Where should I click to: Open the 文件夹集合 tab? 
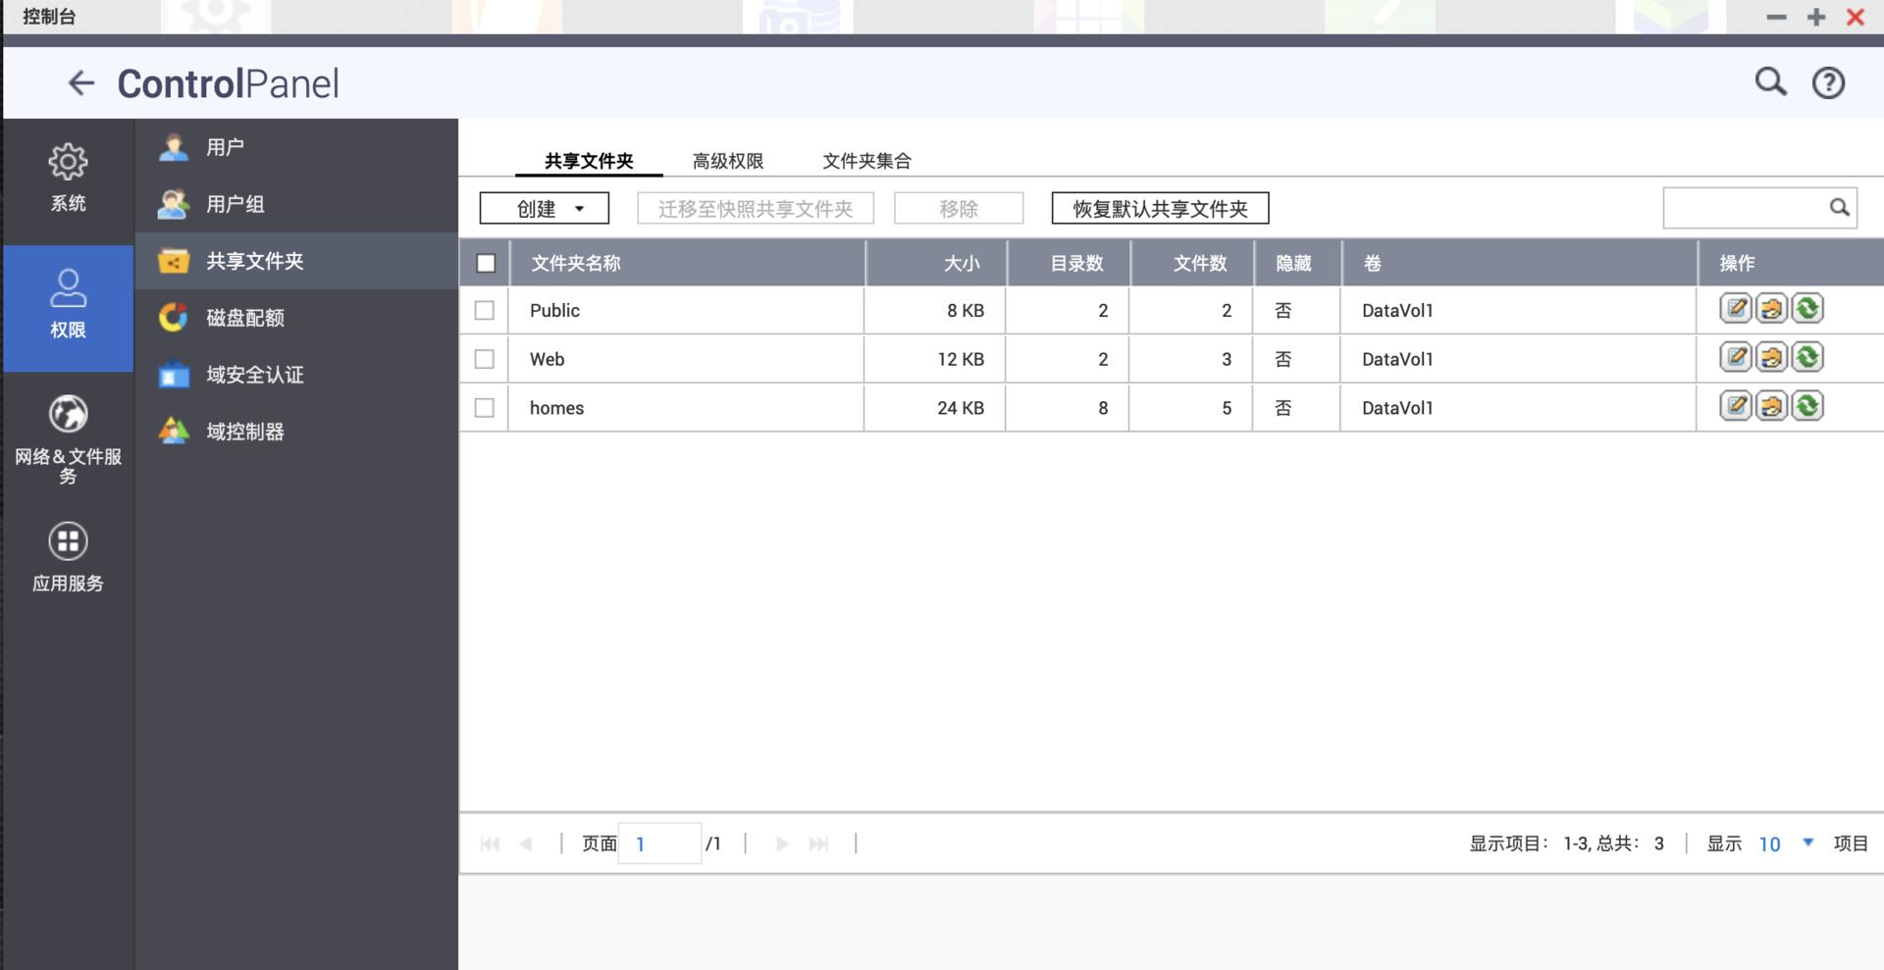pos(867,160)
